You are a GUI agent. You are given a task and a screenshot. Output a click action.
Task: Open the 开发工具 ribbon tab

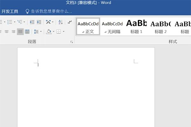[10, 11]
